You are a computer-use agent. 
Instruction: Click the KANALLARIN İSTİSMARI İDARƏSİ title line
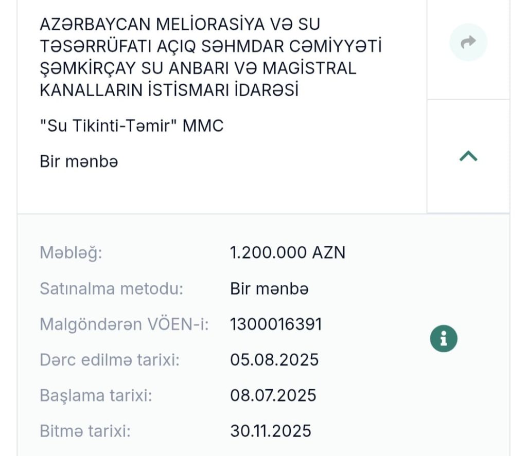click(x=169, y=90)
